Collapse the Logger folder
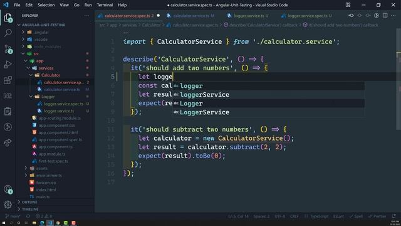This screenshot has height=226, width=401. [x=31, y=97]
